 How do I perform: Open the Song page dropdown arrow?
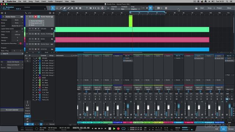pos(214,8)
